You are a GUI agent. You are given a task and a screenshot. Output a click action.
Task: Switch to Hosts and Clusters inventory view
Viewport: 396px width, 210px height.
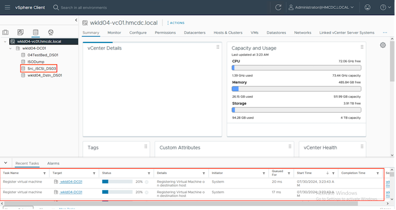point(6,32)
